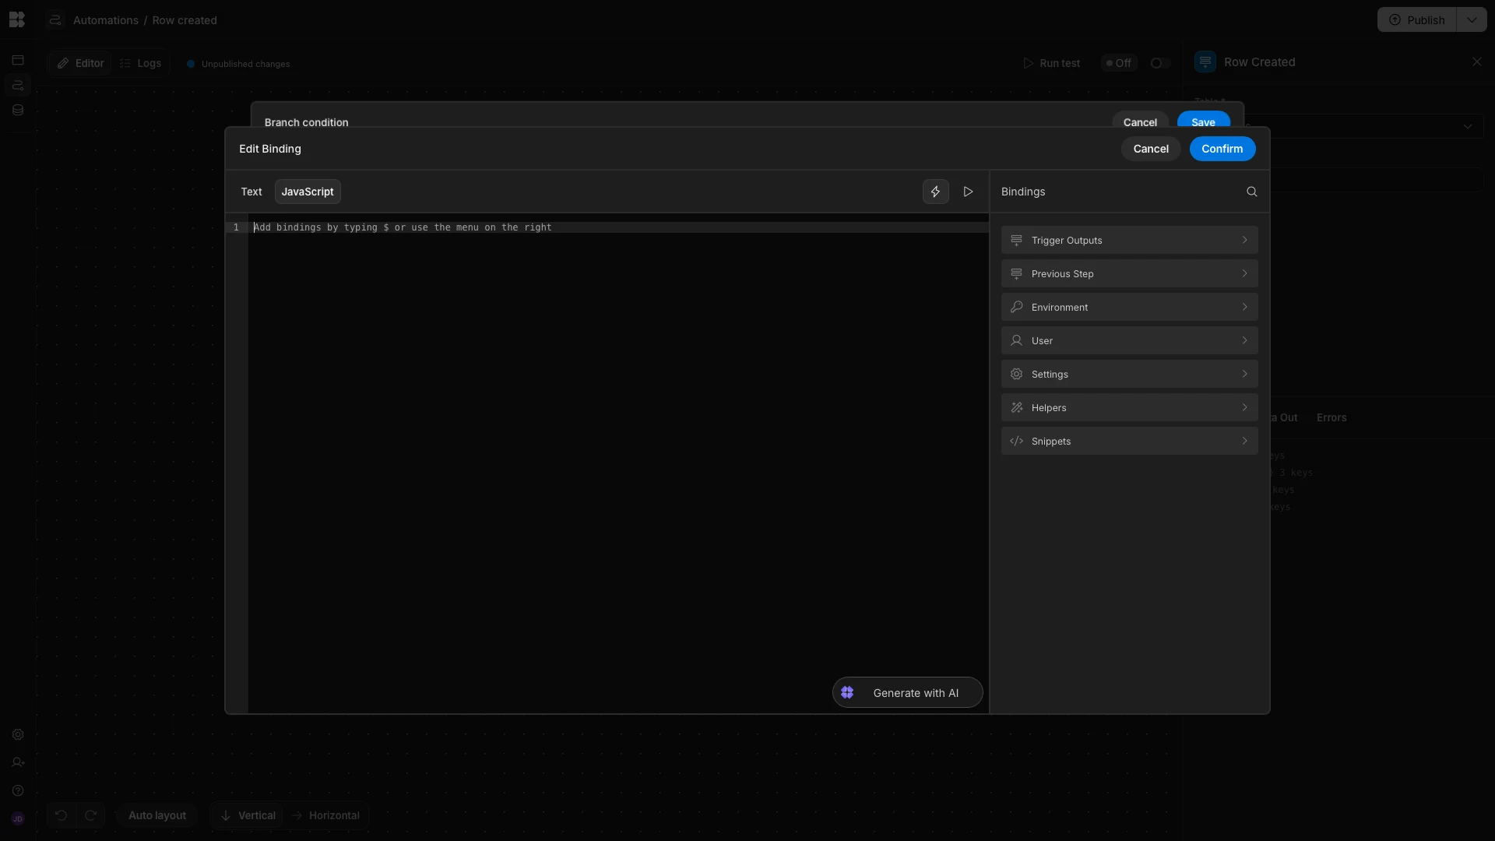Toggle the automation Off switch
The image size is (1495, 841).
point(1159,63)
